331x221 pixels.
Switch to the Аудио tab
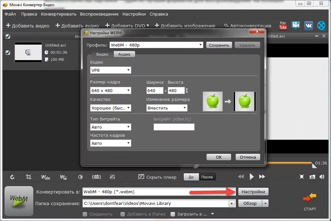[x=124, y=54]
